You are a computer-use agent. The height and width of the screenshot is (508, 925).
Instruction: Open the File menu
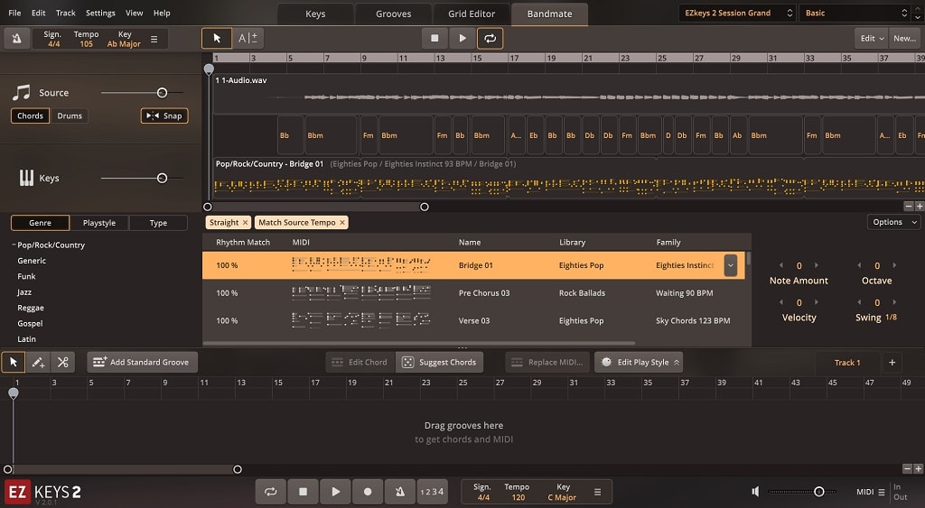pos(14,13)
